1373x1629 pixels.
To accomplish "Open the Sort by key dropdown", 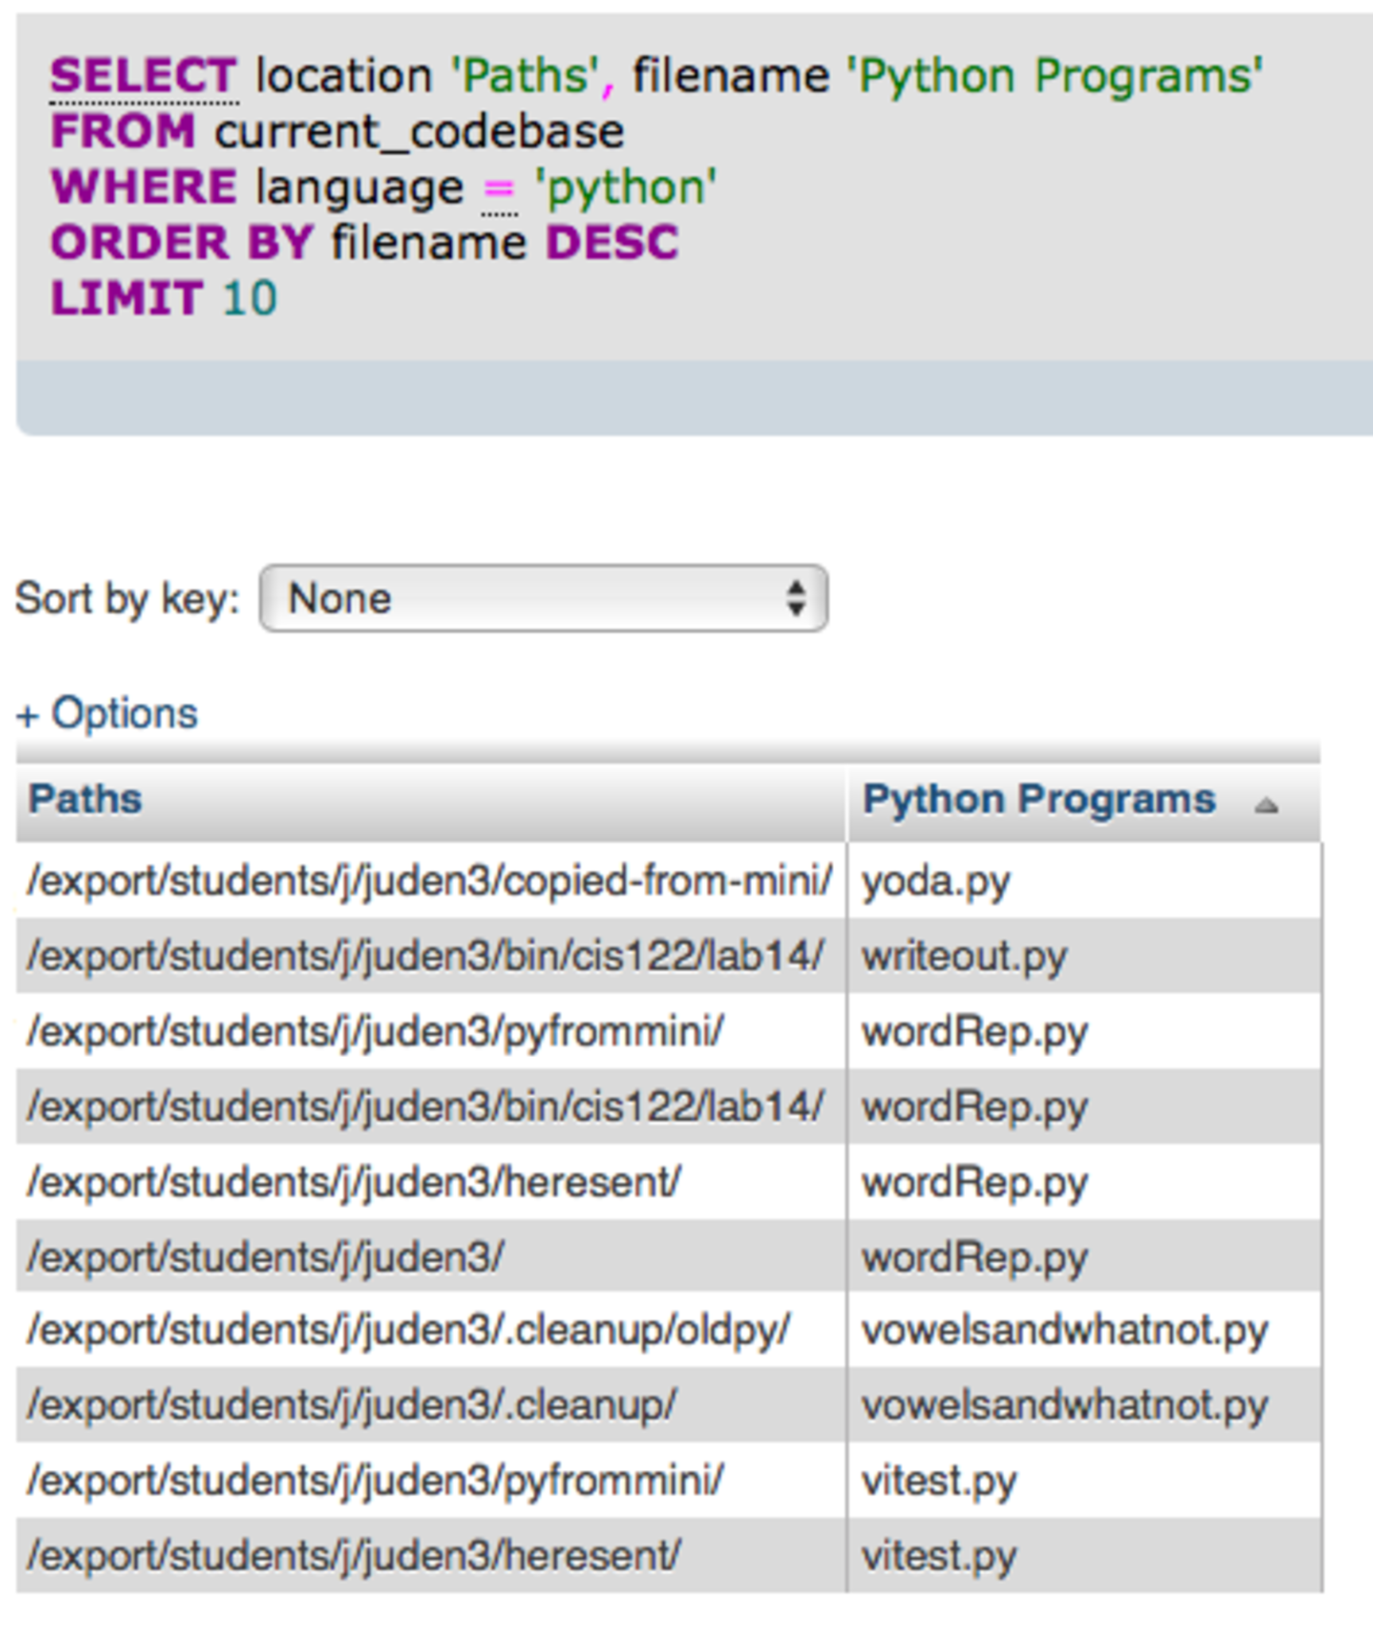I will tap(543, 598).
